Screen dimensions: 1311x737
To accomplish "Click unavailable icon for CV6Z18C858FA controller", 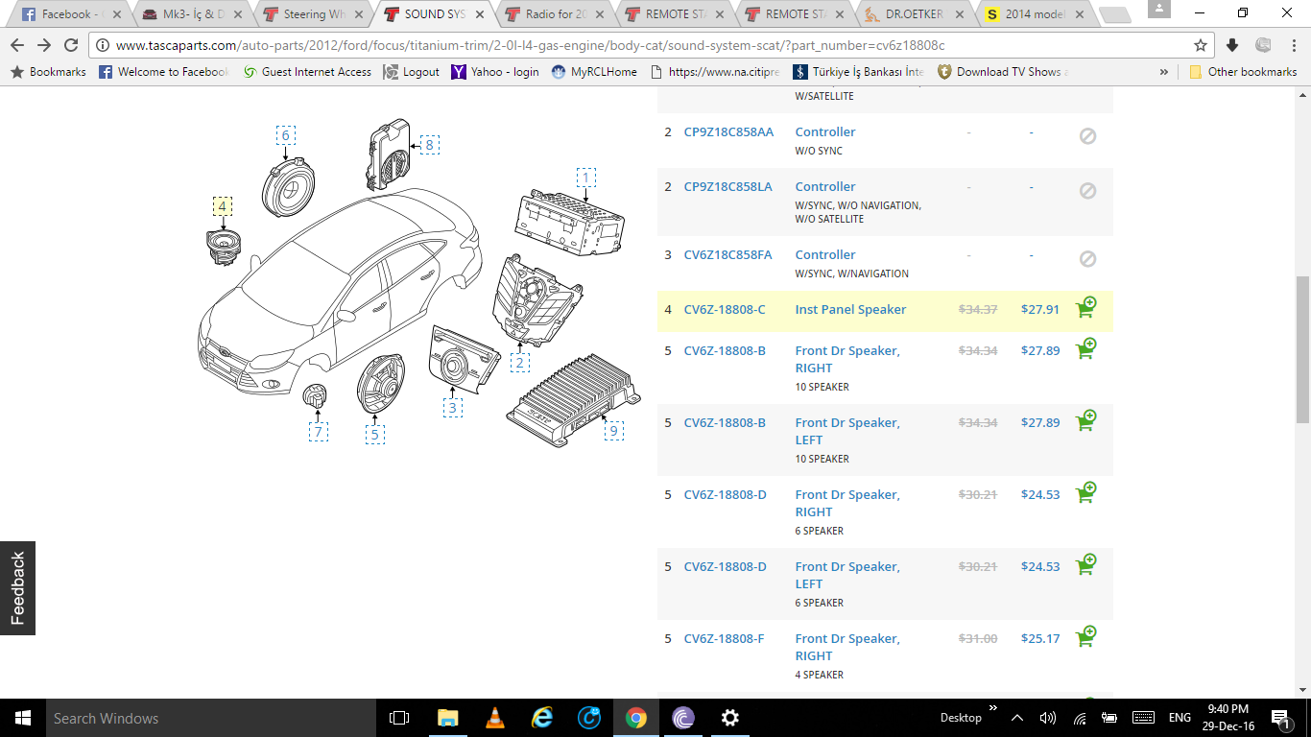I will pos(1087,259).
